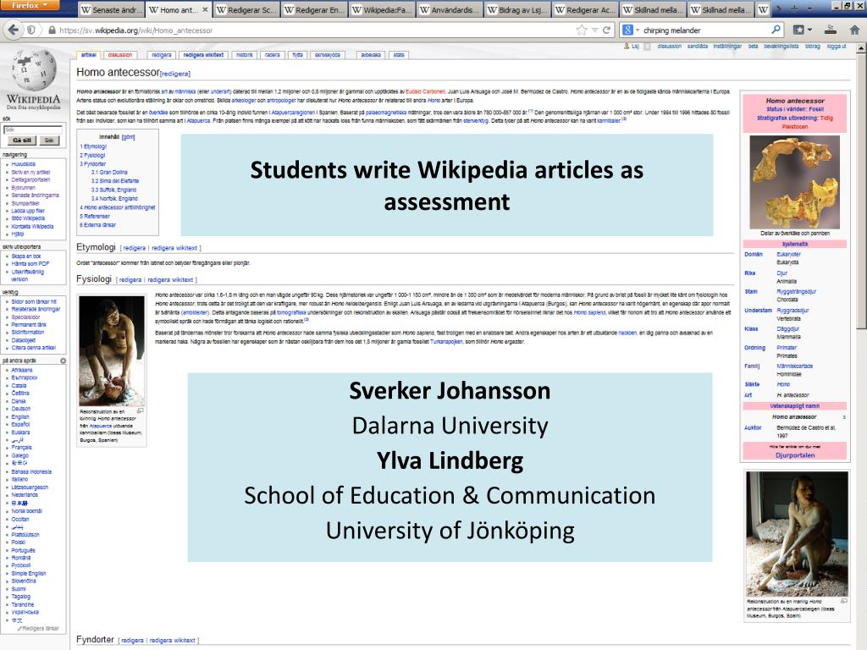Image resolution: width=867 pixels, height=650 pixels.
Task: Click the flytta page tab
Action: tap(297, 55)
